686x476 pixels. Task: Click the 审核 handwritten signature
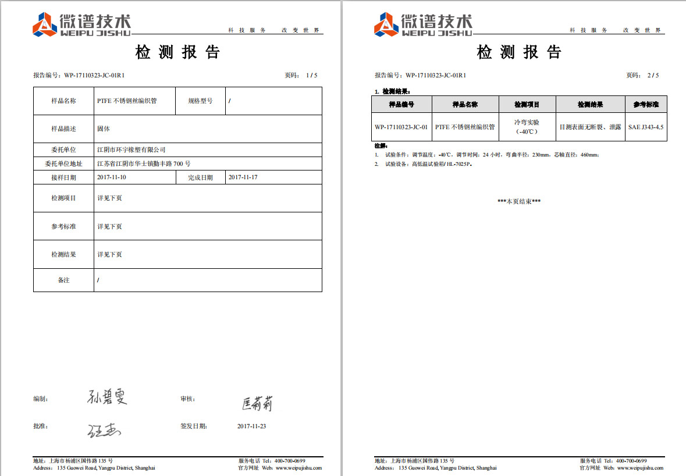257,403
